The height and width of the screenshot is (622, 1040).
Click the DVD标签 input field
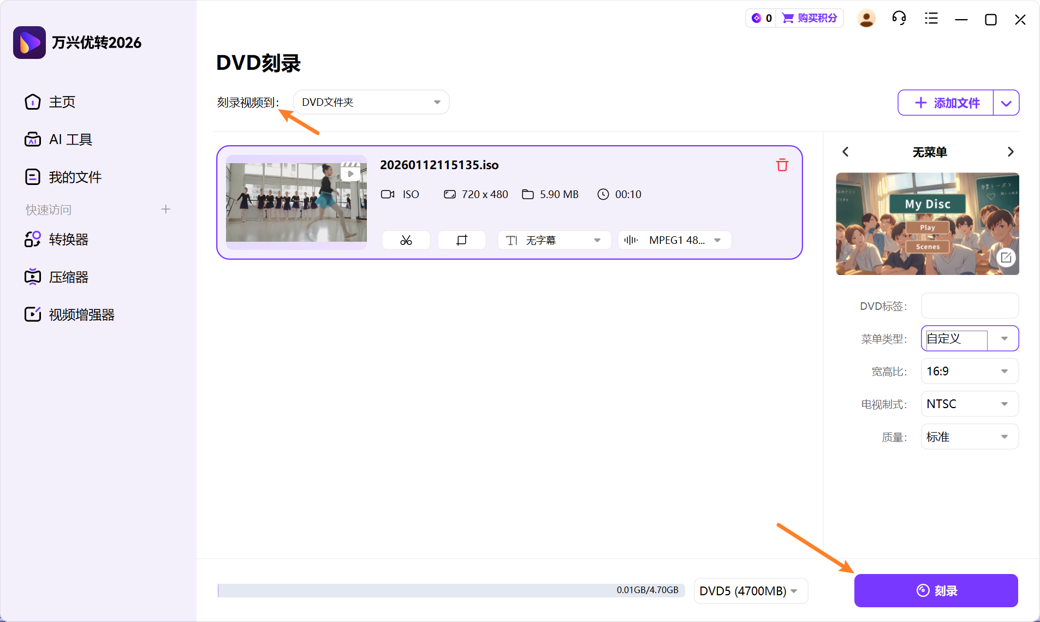coord(970,306)
